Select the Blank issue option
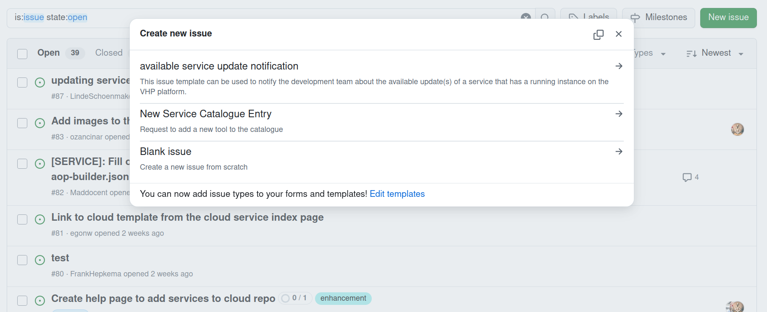 (x=381, y=160)
